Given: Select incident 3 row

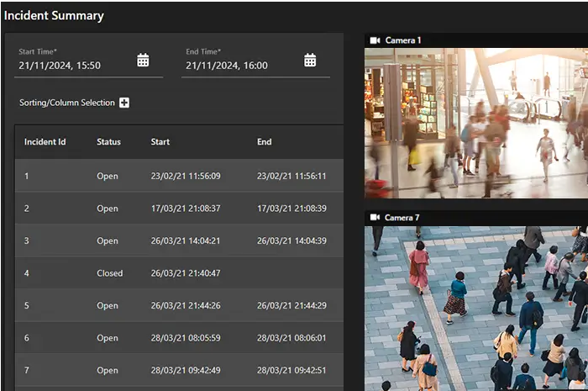Looking at the screenshot, I should pyautogui.click(x=178, y=241).
